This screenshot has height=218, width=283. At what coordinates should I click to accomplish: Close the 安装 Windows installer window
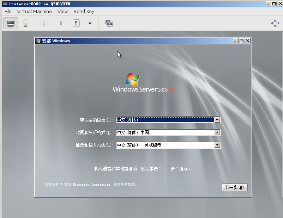(x=248, y=41)
